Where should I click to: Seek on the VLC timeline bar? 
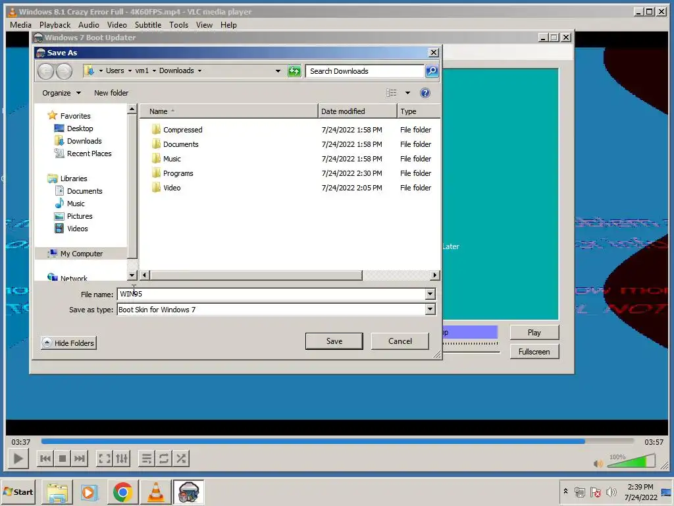pos(338,441)
